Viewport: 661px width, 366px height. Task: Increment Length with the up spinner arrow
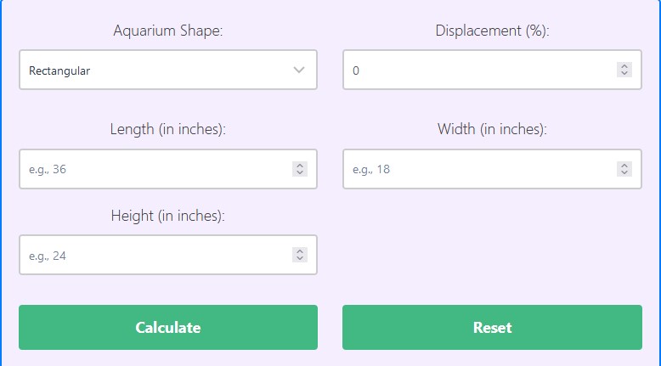[299, 165]
